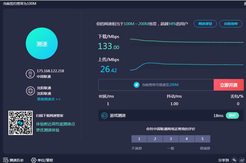Click the 时延/ms label
246x163 pixels.
tap(106, 96)
